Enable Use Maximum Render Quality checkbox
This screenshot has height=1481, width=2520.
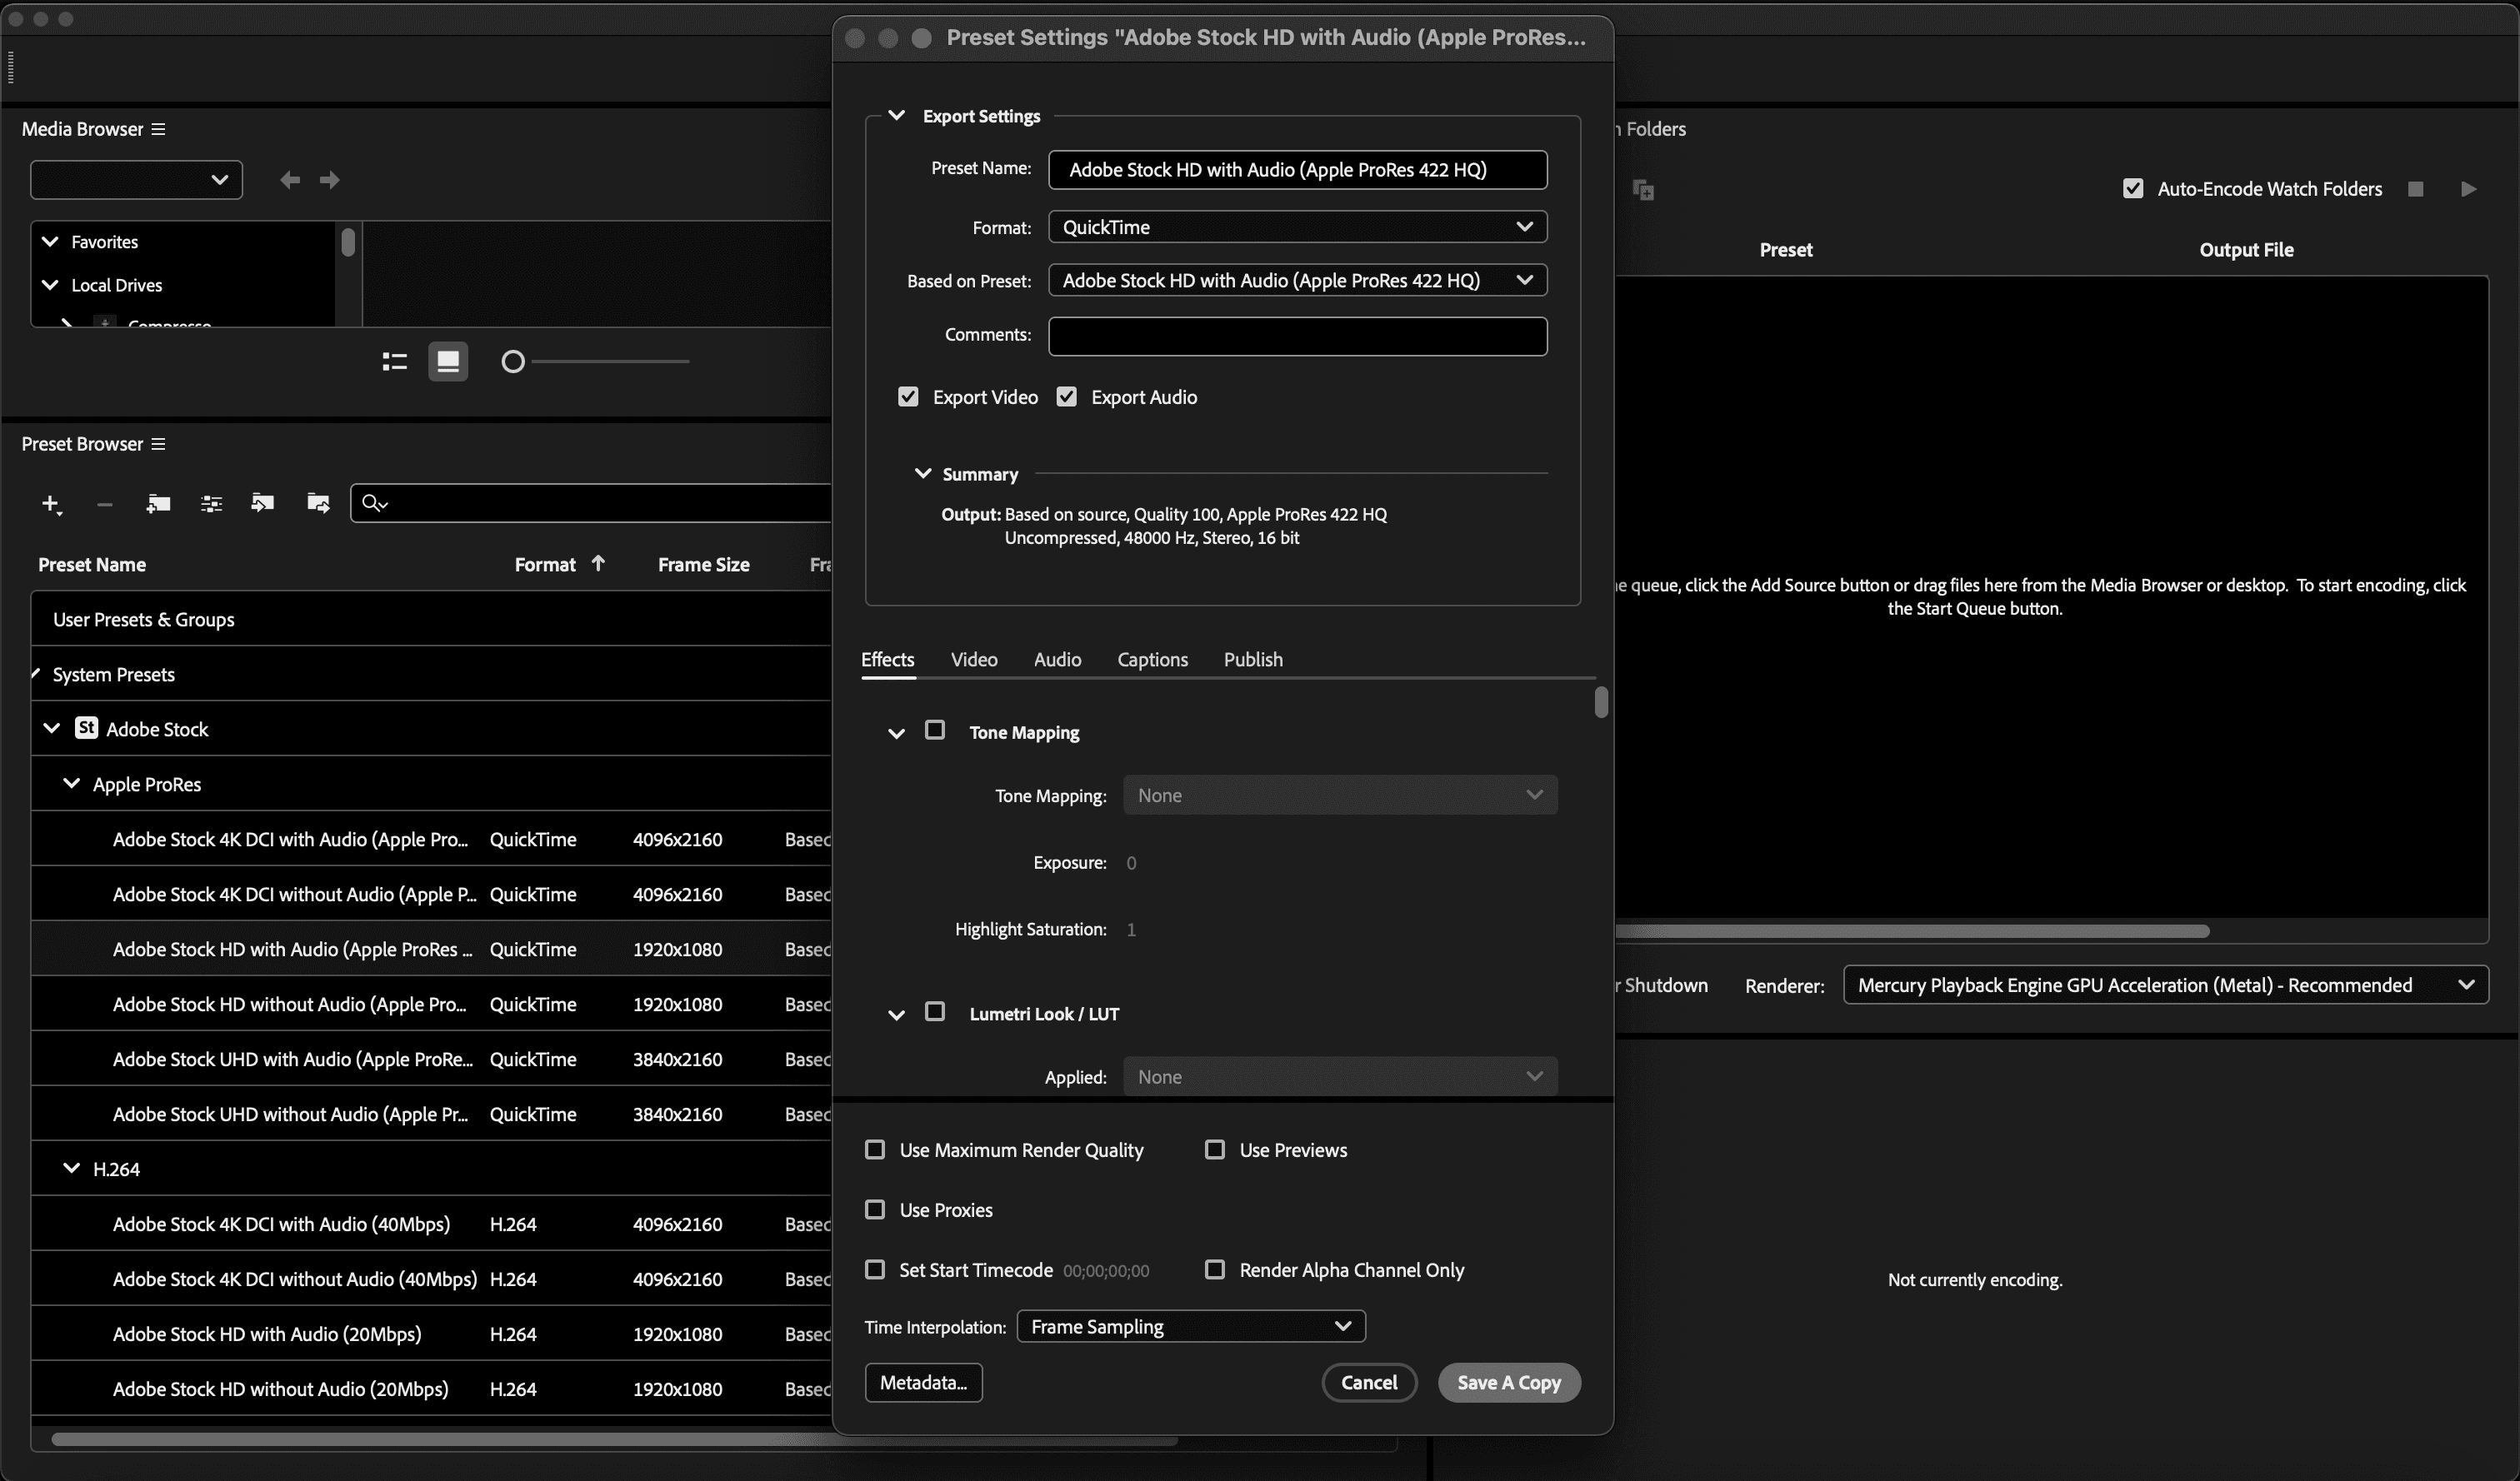point(875,1149)
